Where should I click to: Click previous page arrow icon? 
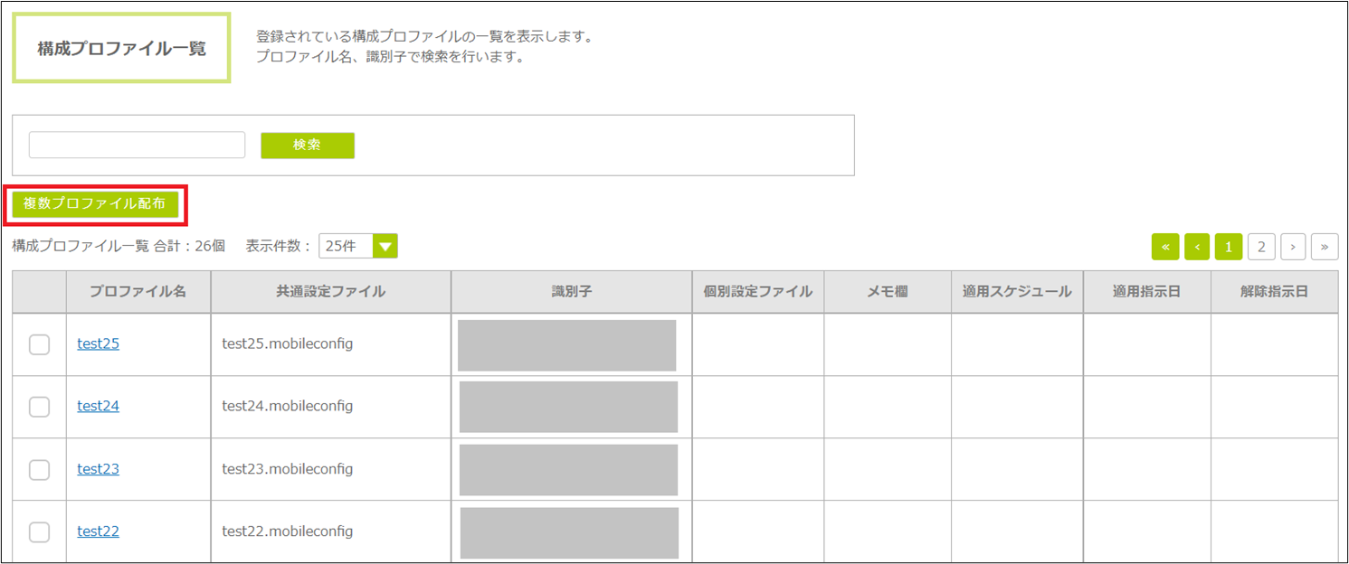1197,246
